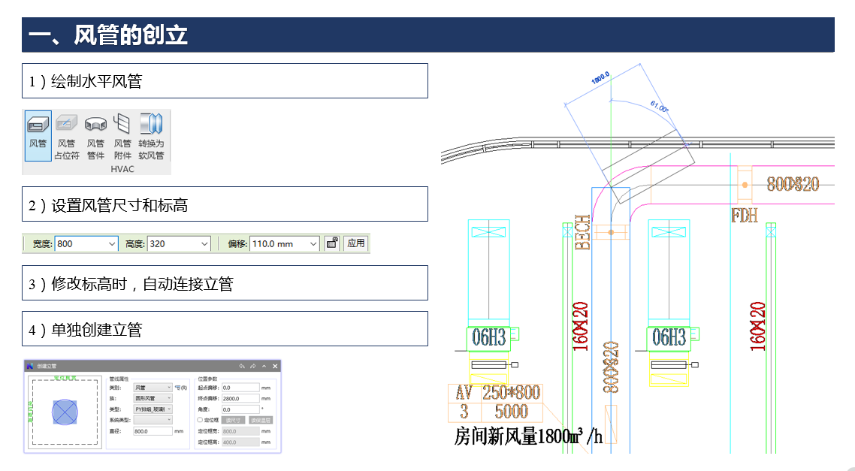Viewport: 855px width, 471px height.
Task: Click the 定位框高 400.0 field
Action: [240, 442]
